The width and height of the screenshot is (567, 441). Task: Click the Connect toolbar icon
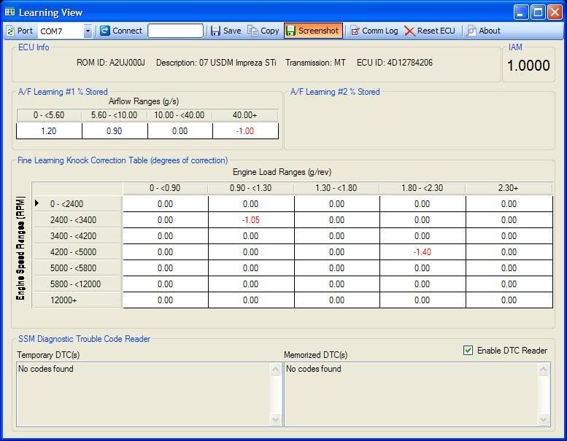tap(105, 31)
